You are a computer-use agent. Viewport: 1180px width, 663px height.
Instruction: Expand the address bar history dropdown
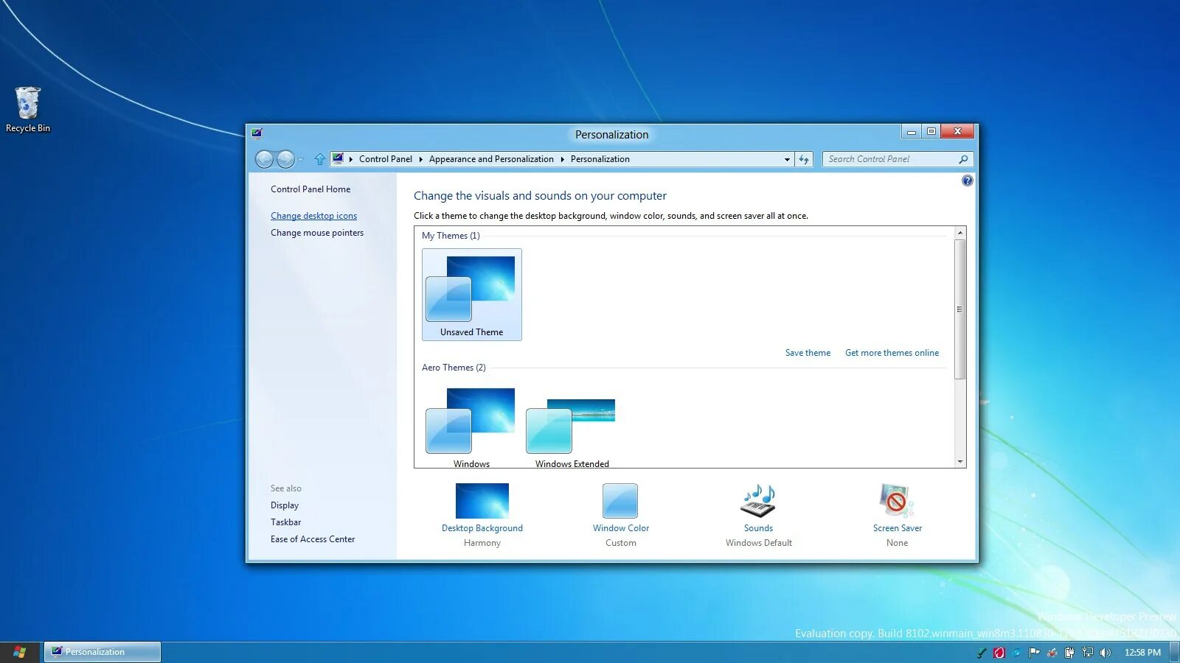tap(787, 159)
